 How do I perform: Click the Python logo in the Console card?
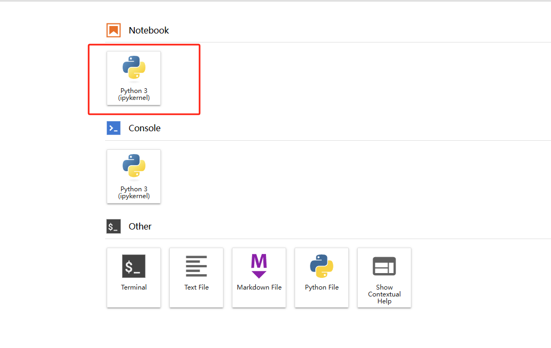134,166
